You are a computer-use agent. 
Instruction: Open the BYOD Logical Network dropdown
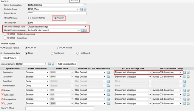click(45, 64)
